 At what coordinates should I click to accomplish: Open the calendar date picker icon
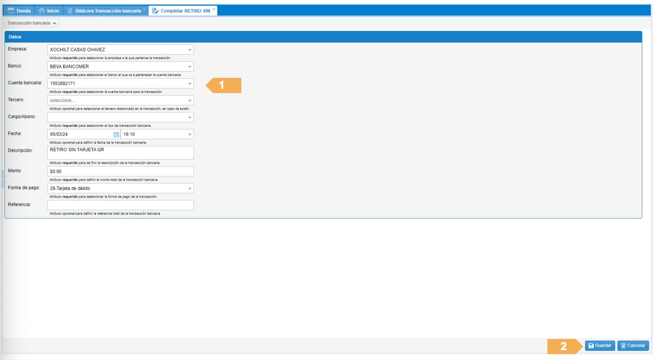(x=116, y=135)
